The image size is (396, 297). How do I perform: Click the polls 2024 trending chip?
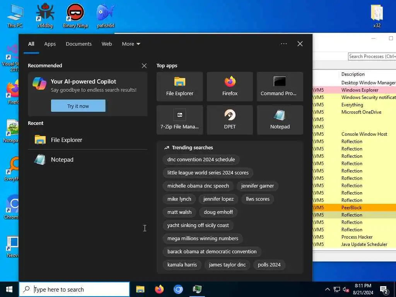point(269,265)
